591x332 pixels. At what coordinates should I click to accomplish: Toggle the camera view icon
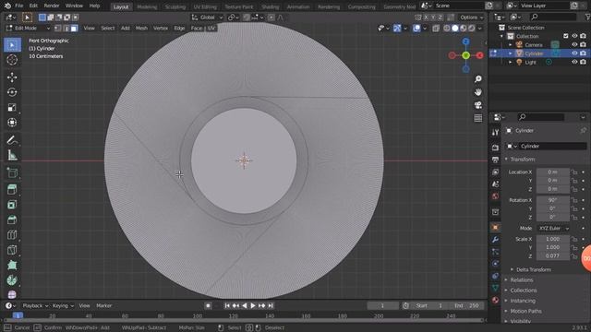(x=478, y=105)
